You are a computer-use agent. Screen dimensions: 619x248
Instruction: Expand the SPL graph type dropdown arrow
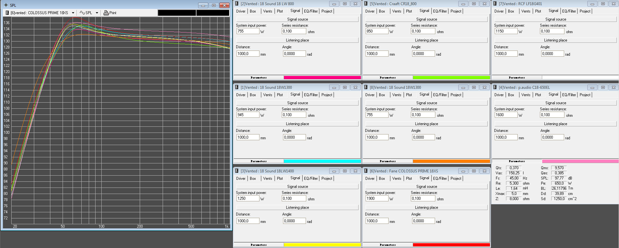pyautogui.click(x=97, y=13)
